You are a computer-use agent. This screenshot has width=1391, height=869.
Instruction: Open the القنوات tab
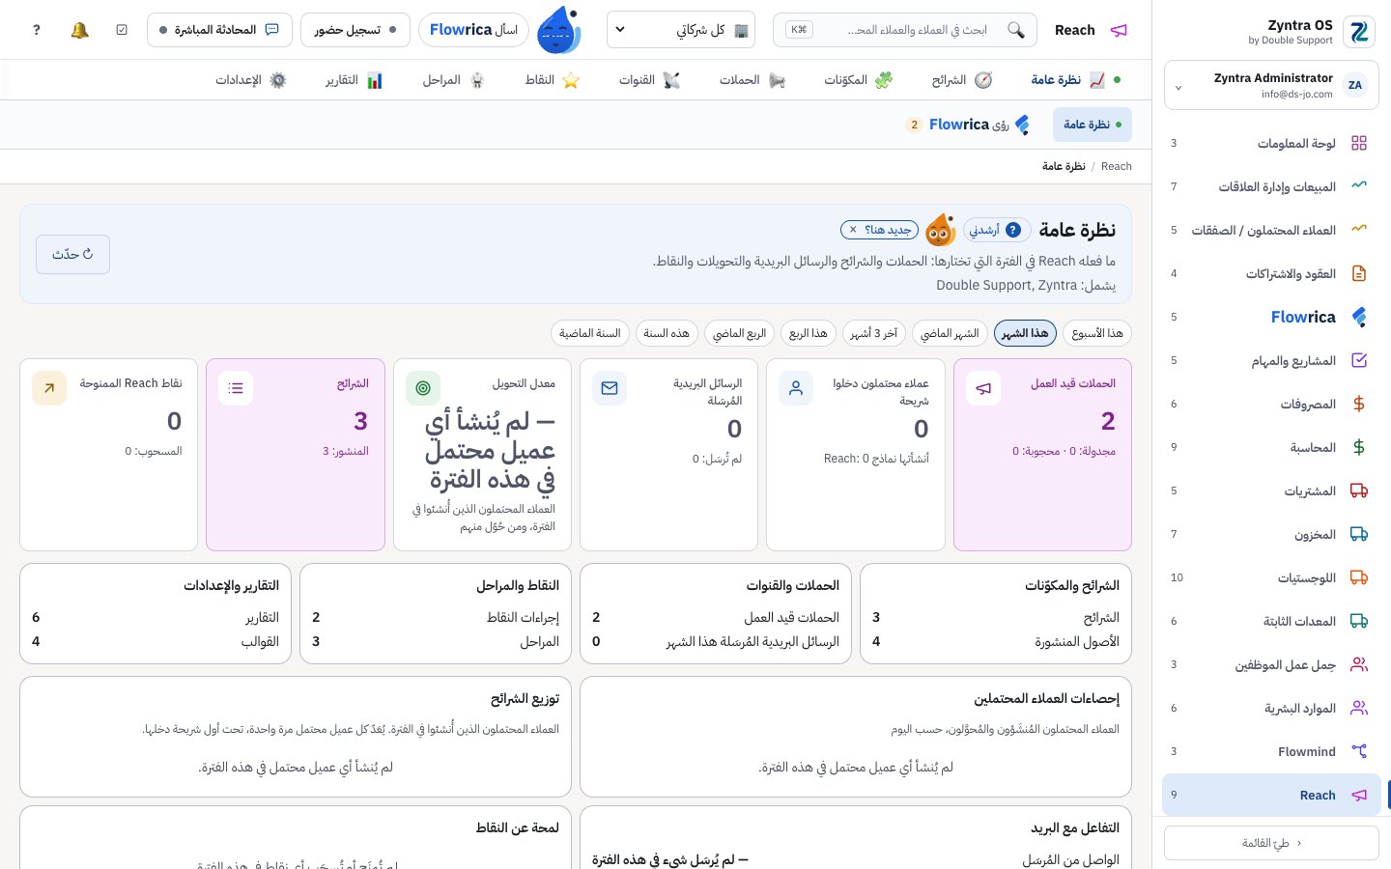tap(649, 80)
